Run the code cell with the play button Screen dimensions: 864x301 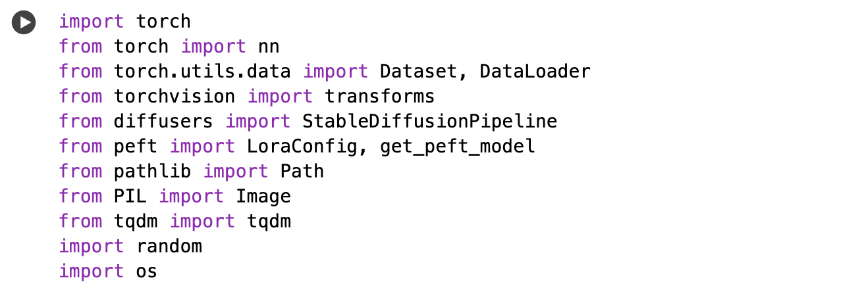[x=24, y=23]
